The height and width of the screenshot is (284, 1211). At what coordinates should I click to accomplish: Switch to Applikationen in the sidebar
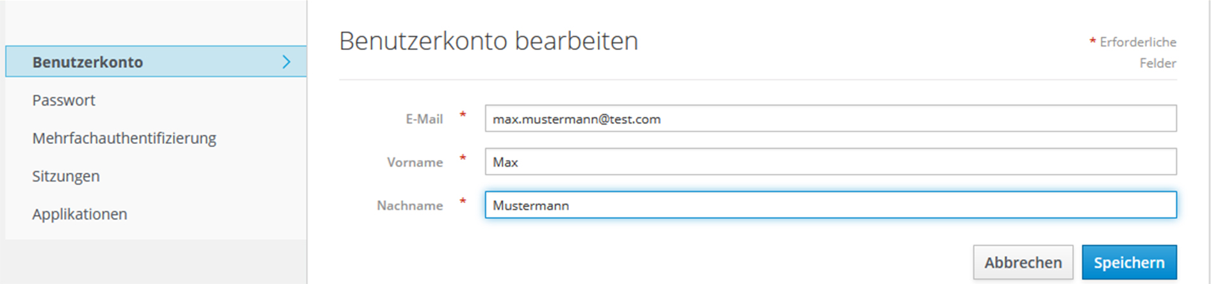(x=79, y=214)
